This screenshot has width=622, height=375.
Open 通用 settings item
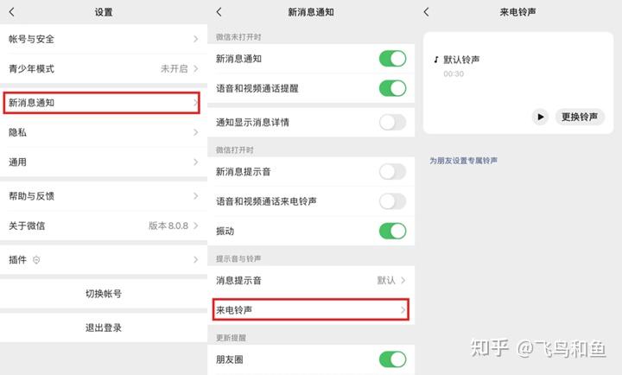point(104,162)
